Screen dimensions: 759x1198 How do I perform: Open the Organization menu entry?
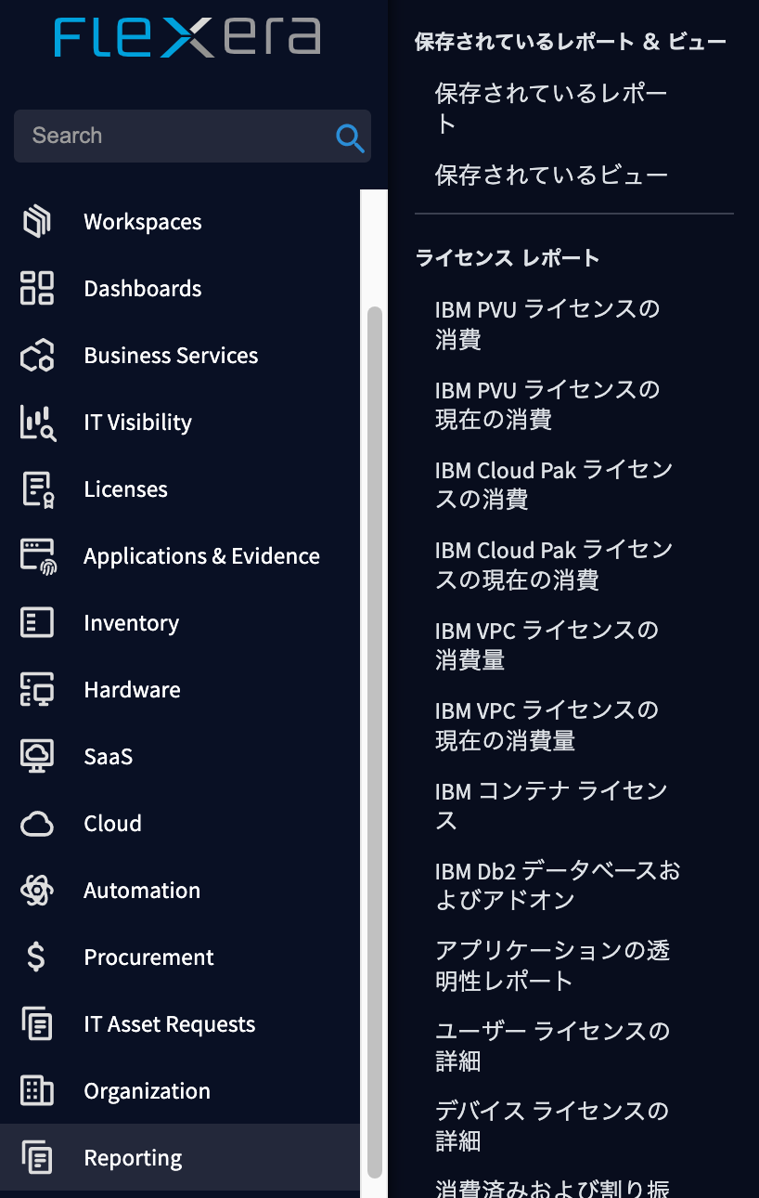tap(147, 1090)
